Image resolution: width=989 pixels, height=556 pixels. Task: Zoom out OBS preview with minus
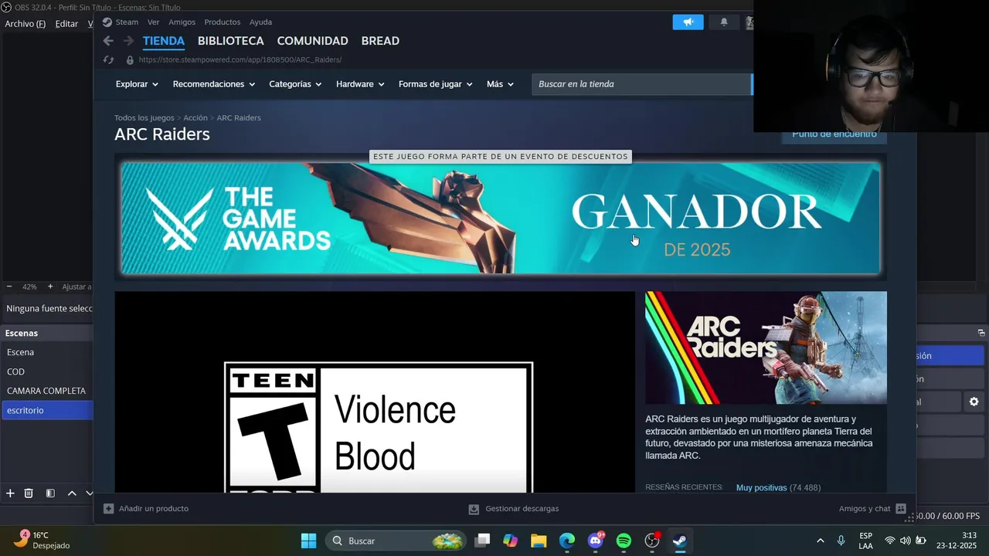pos(9,286)
